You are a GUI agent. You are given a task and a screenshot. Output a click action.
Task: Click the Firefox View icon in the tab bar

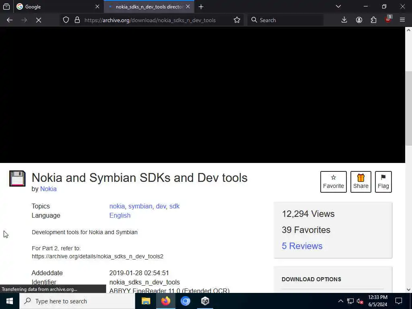point(6,6)
